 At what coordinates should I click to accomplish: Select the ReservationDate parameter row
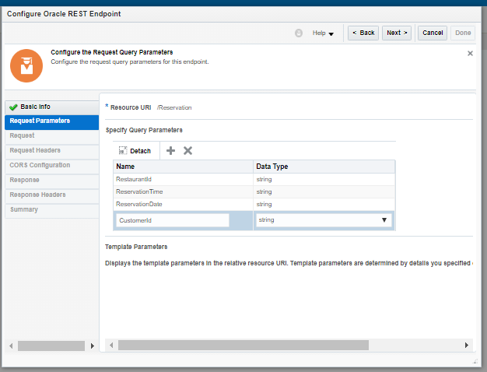pos(254,204)
